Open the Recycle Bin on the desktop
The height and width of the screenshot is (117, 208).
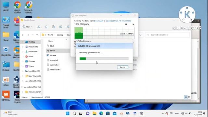[6, 51]
